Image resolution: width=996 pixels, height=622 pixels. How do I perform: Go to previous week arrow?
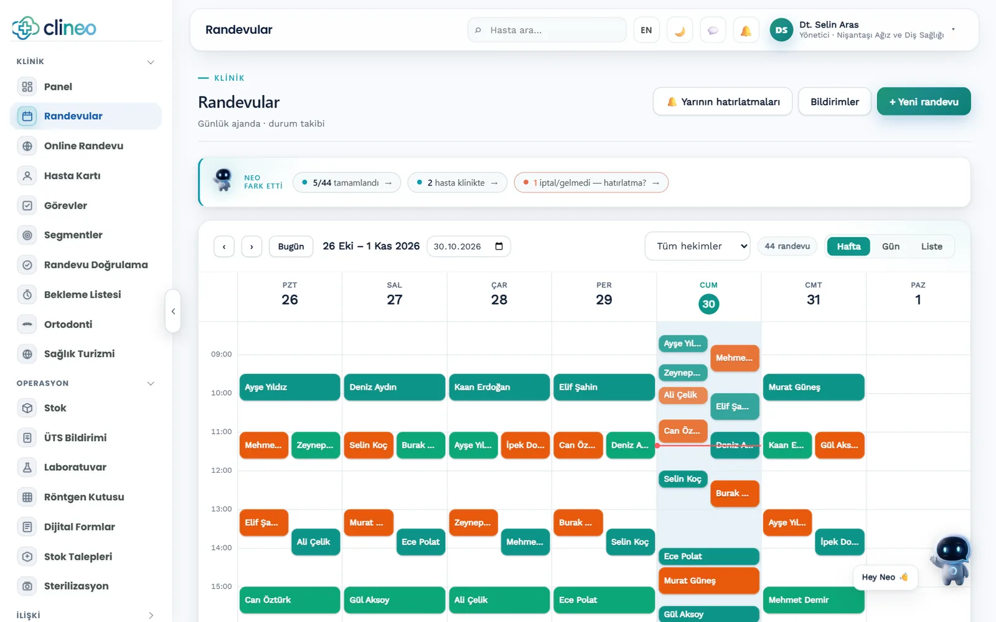coord(224,246)
